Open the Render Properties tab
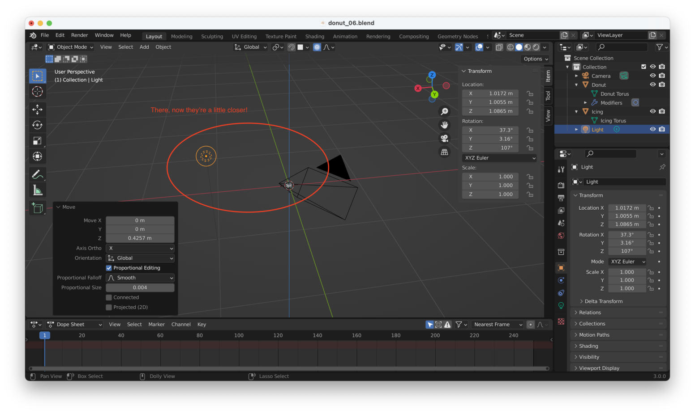This screenshot has height=414, width=695. click(561, 185)
